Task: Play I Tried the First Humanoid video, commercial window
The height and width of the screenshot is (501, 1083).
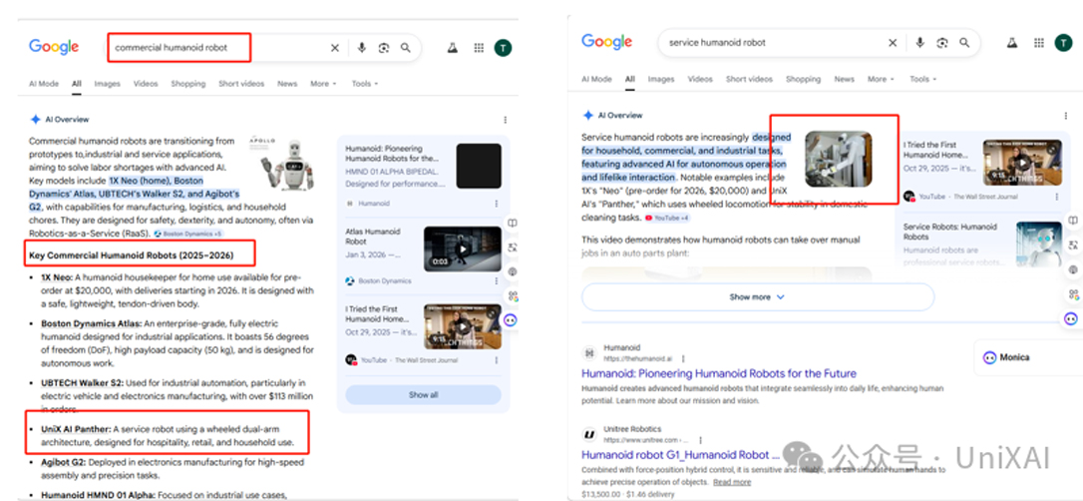Action: click(x=462, y=327)
